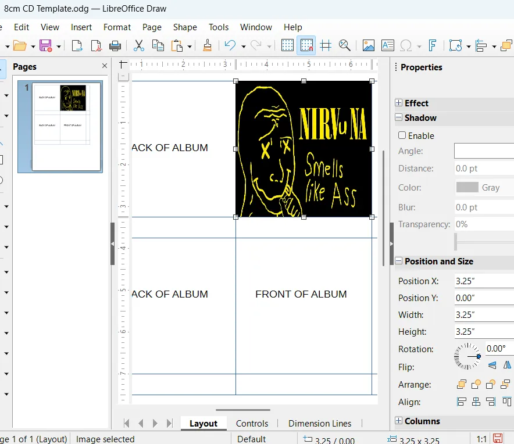Switch to the Dimension Lines tab

click(320, 424)
